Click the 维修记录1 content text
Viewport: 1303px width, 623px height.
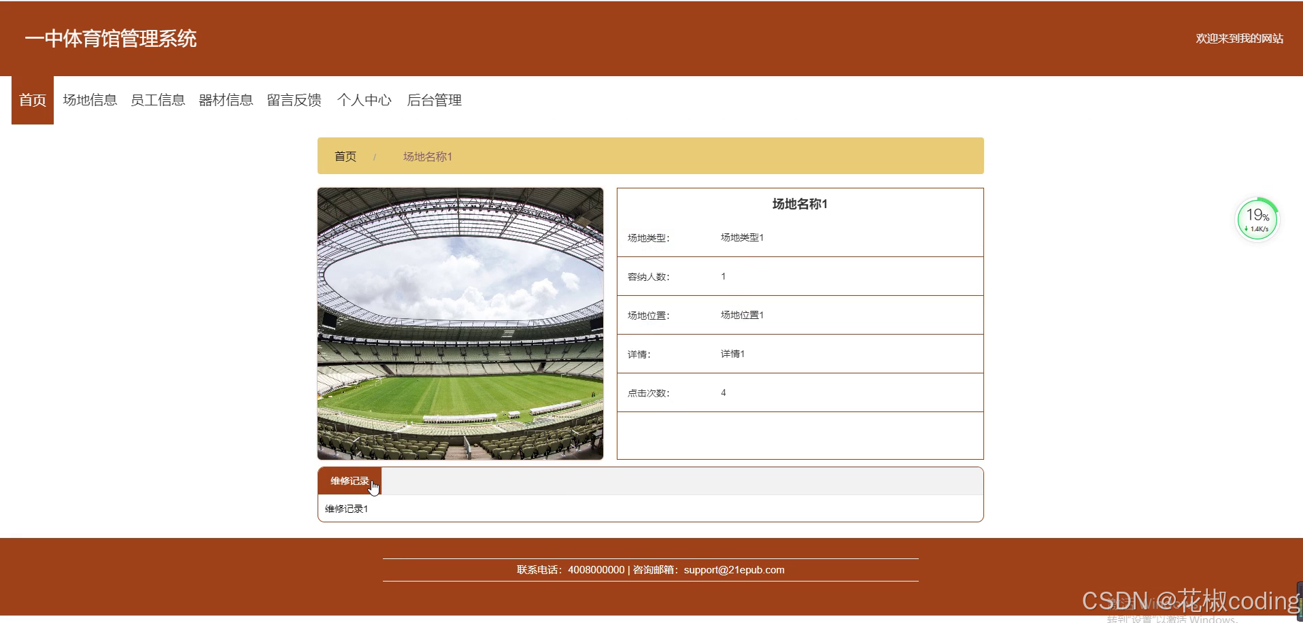(x=346, y=509)
